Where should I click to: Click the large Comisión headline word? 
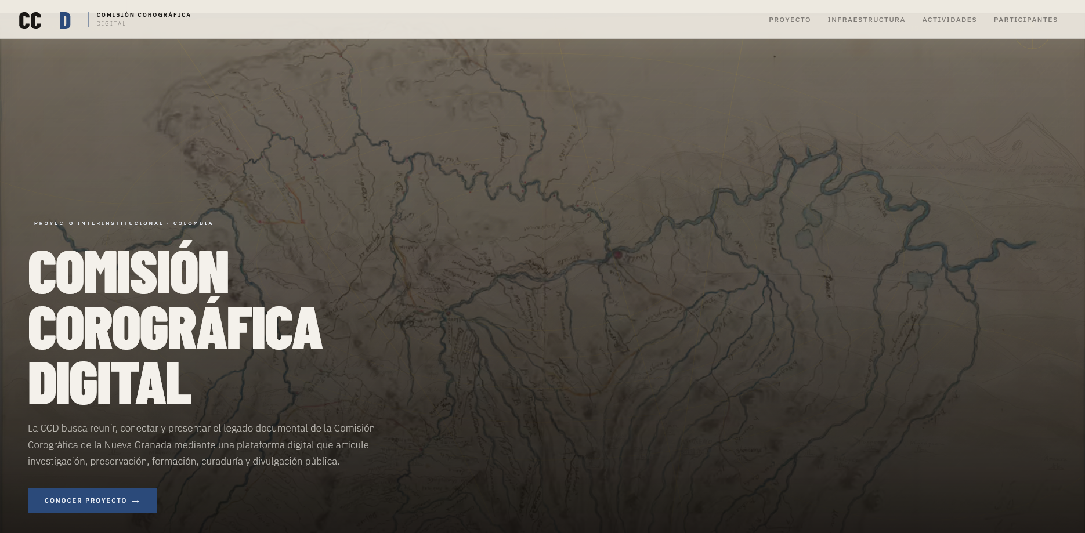(128, 273)
